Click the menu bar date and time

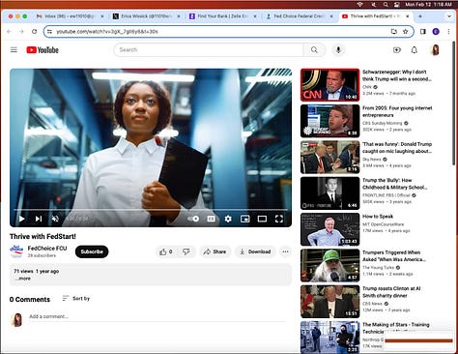point(428,5)
